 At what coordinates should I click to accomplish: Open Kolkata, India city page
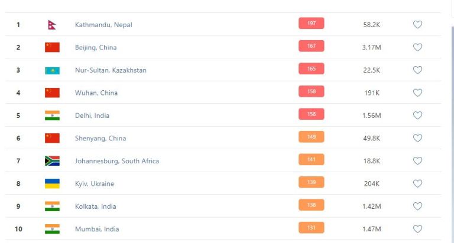pos(95,206)
